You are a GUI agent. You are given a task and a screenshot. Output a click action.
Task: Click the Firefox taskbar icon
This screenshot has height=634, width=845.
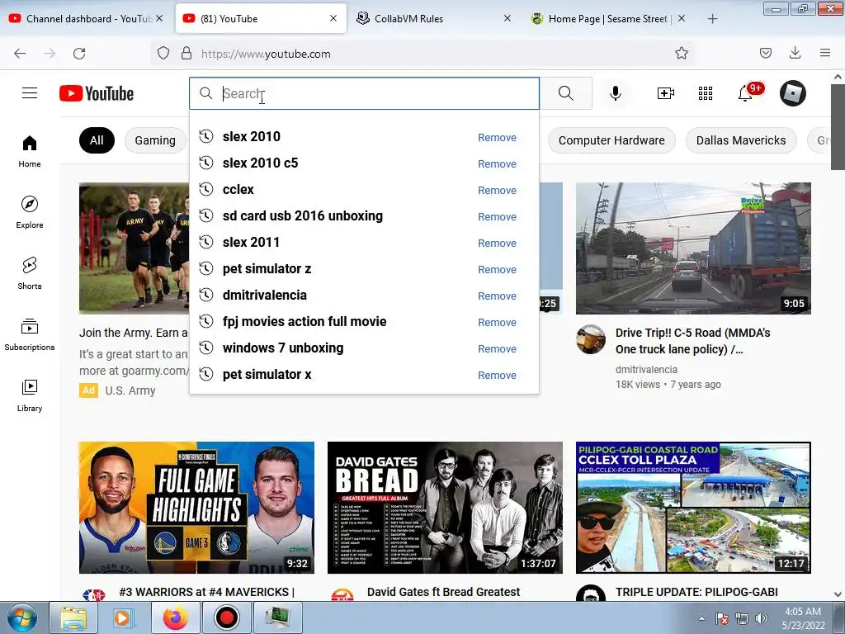[x=175, y=617]
